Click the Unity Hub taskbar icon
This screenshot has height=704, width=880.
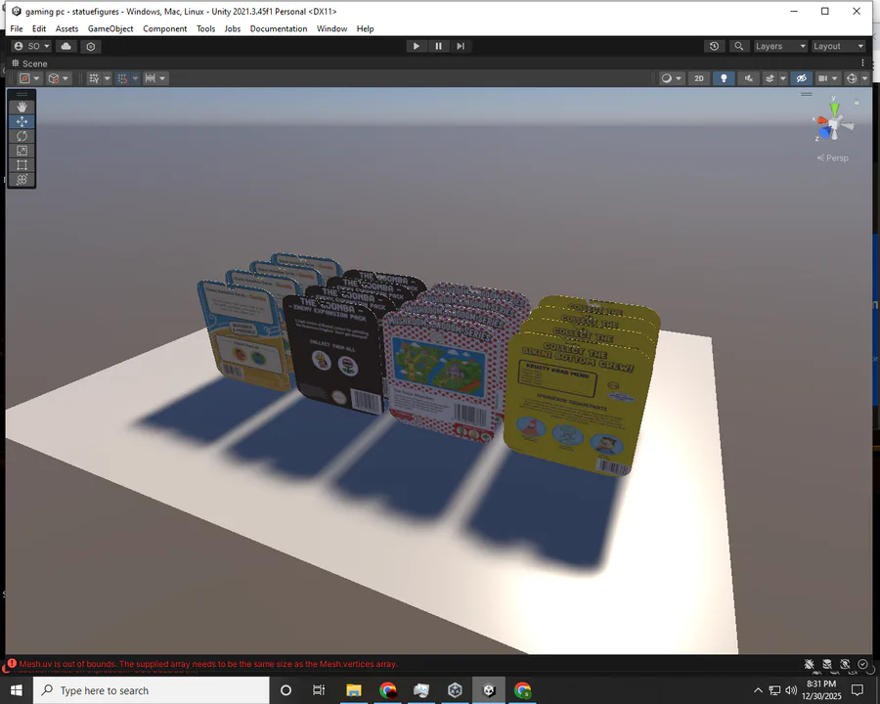point(455,690)
